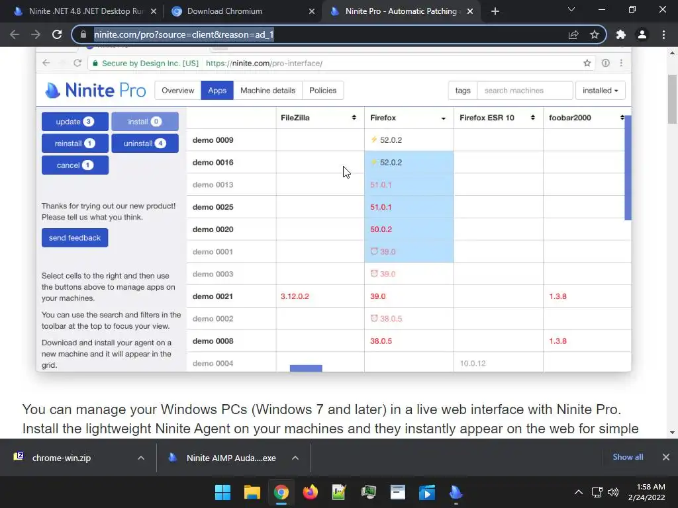Image resolution: width=678 pixels, height=508 pixels.
Task: Click the uninstall 4 button
Action: pos(145,144)
